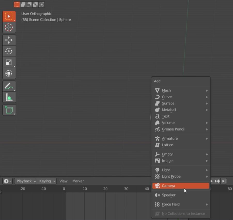The image size is (233, 220).
Task: Pick the Annotate tool
Action: pyautogui.click(x=9, y=86)
